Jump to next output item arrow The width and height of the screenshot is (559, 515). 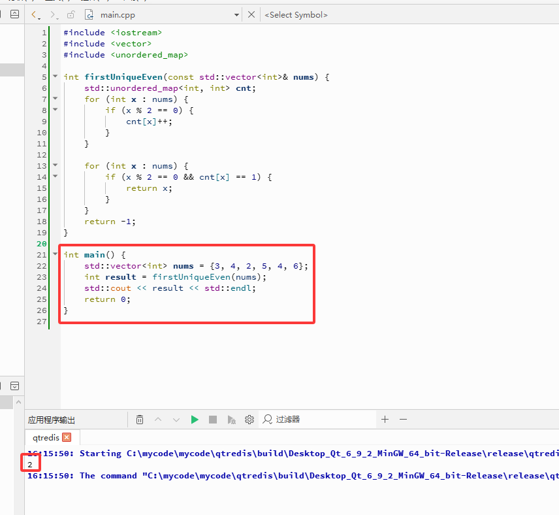coord(176,420)
